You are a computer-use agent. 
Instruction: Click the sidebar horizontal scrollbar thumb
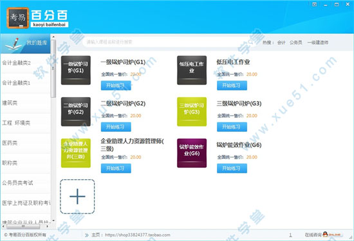point(23,226)
